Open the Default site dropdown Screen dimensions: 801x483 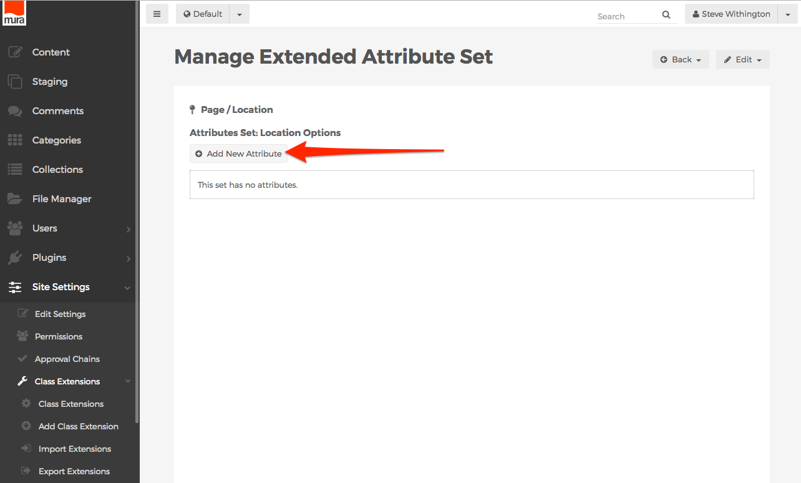pos(240,14)
